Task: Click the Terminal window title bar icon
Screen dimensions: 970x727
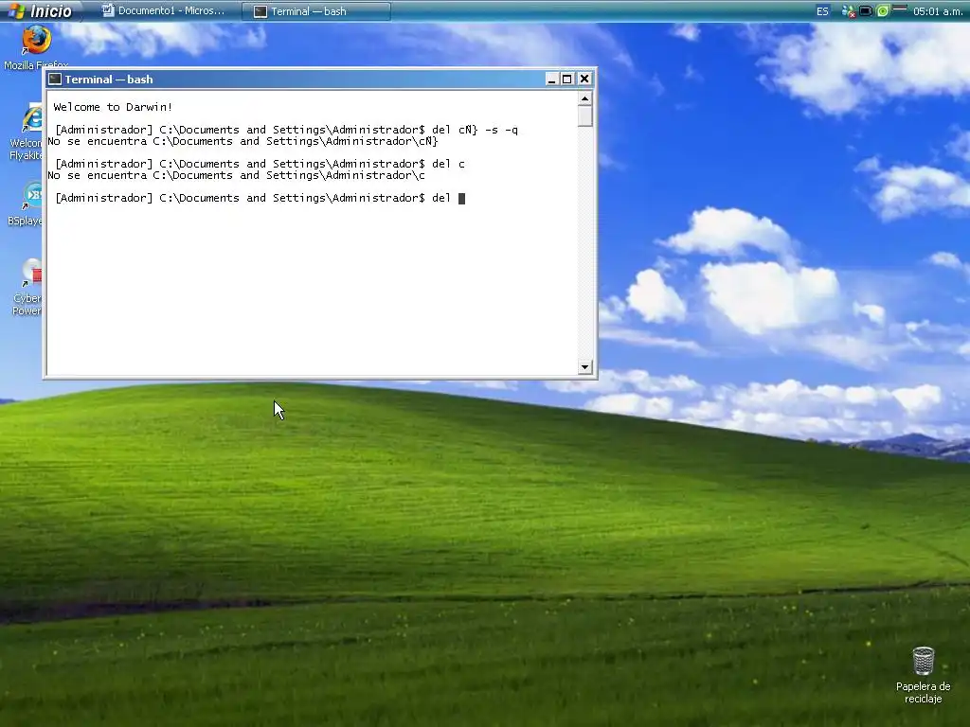Action: click(55, 80)
